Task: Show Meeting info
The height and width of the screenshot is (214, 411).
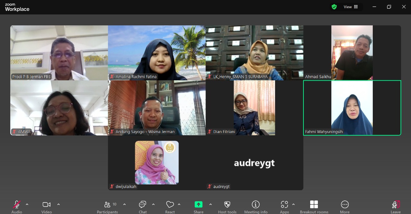Action: (x=256, y=205)
